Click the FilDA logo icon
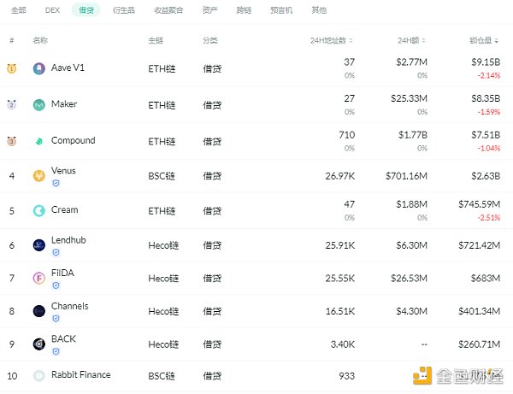513x394 pixels. (39, 278)
